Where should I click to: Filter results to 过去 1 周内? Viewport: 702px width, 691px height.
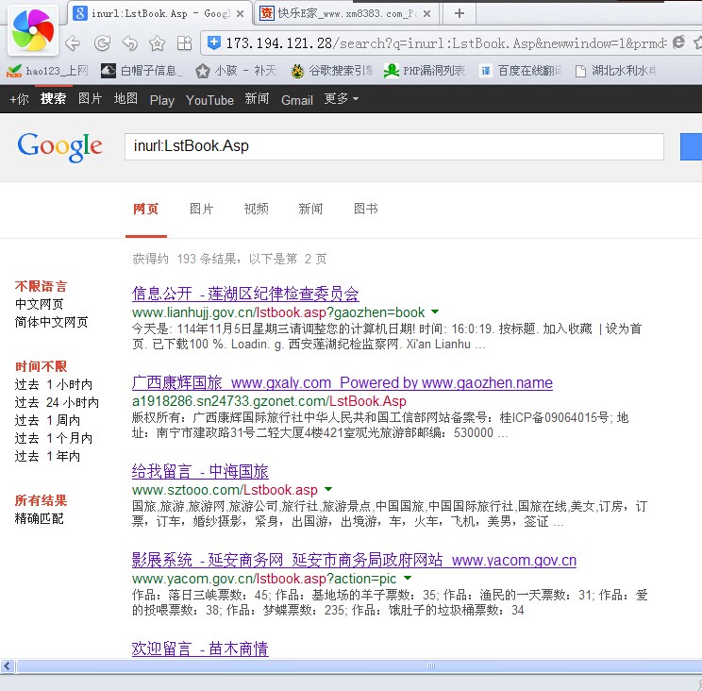tap(47, 420)
